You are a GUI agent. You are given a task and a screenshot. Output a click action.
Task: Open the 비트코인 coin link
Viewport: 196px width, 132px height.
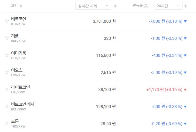(19, 19)
